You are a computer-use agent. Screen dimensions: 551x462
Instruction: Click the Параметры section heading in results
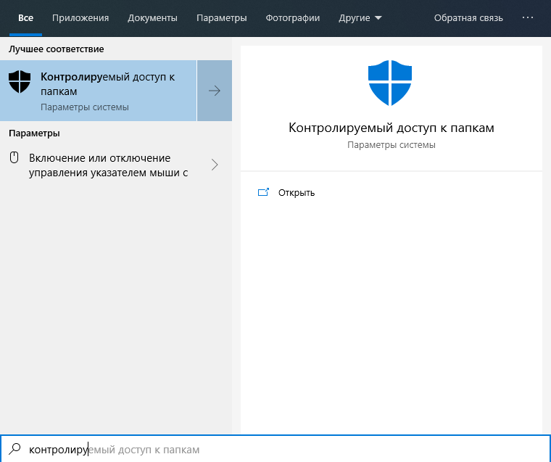pos(34,133)
